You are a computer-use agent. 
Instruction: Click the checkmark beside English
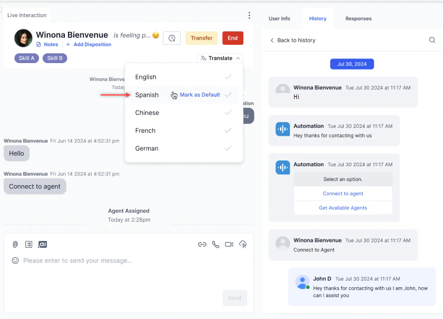[x=228, y=77]
